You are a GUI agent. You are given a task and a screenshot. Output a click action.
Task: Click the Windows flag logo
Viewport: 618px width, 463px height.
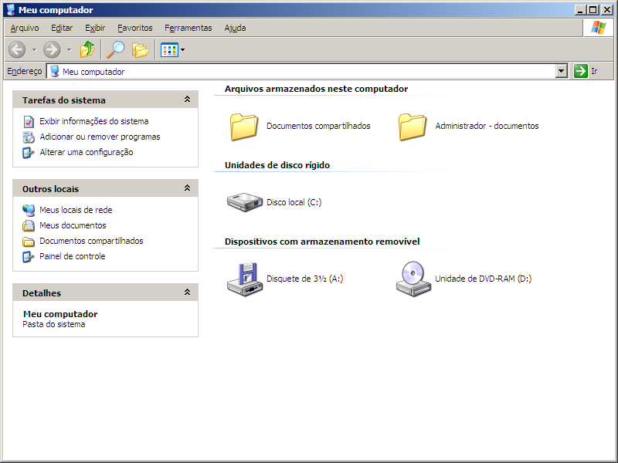point(598,28)
